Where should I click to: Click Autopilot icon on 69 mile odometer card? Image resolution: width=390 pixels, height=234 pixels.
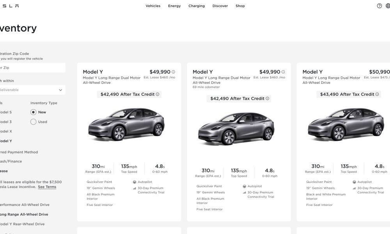point(244,186)
